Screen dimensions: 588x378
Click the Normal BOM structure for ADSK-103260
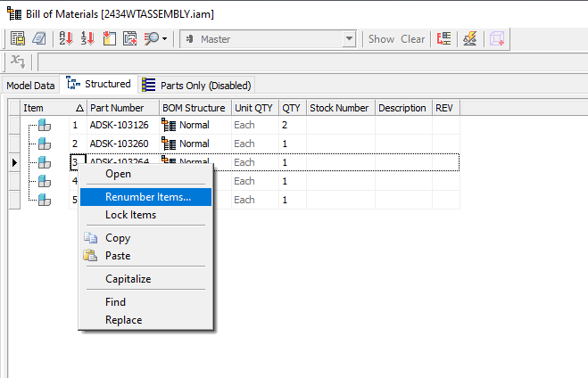(195, 144)
